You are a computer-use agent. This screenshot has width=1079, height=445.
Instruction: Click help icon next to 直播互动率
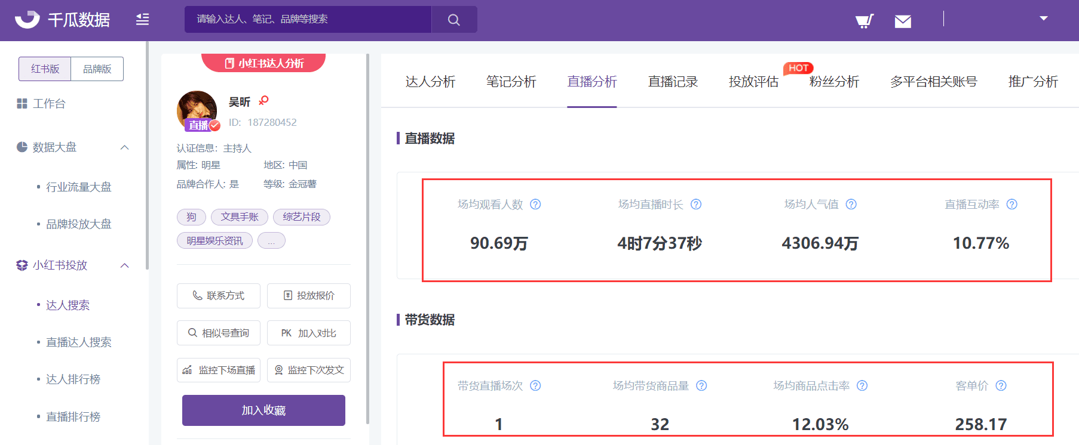1011,205
